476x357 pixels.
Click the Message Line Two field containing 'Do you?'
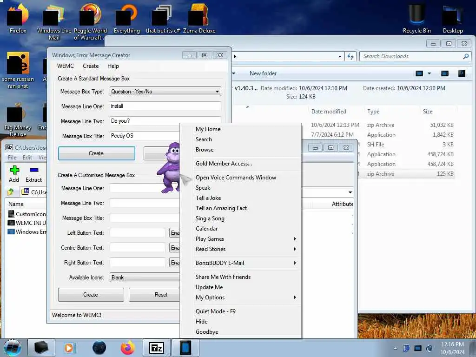coord(165,121)
